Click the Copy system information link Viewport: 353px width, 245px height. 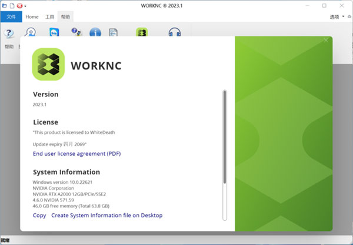[x=39, y=216]
